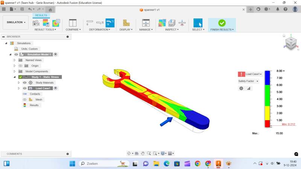Image resolution: width=301 pixels, height=169 pixels.
Task: Open the Load Case1 legend dropdown
Action: pyautogui.click(x=254, y=74)
